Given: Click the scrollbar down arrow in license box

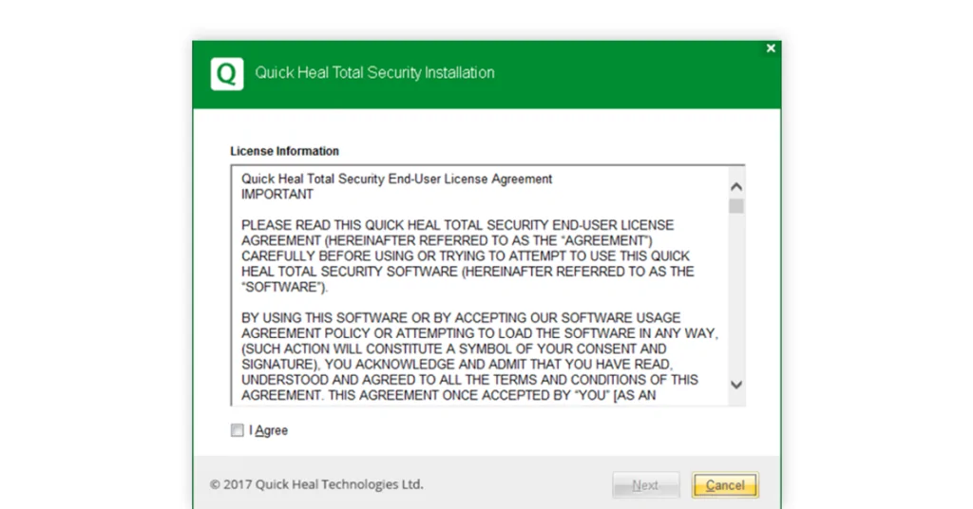Looking at the screenshot, I should tap(736, 385).
